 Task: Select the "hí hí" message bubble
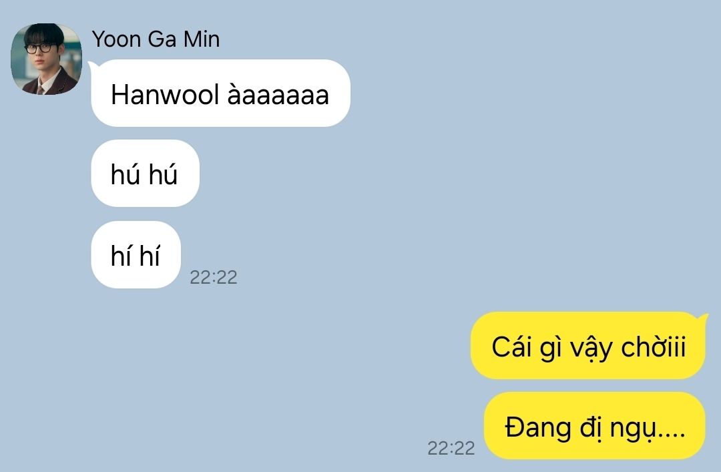136,255
